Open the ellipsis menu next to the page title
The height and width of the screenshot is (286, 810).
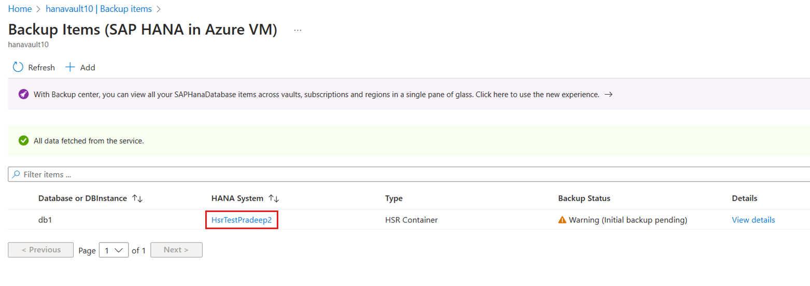[297, 31]
